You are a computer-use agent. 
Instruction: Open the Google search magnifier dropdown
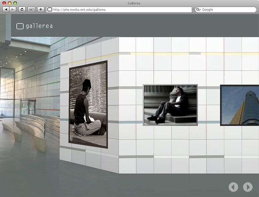[198, 9]
